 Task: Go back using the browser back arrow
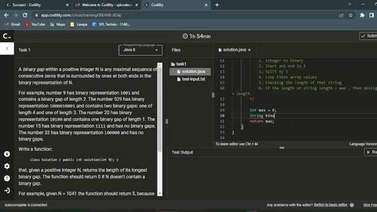(6, 15)
